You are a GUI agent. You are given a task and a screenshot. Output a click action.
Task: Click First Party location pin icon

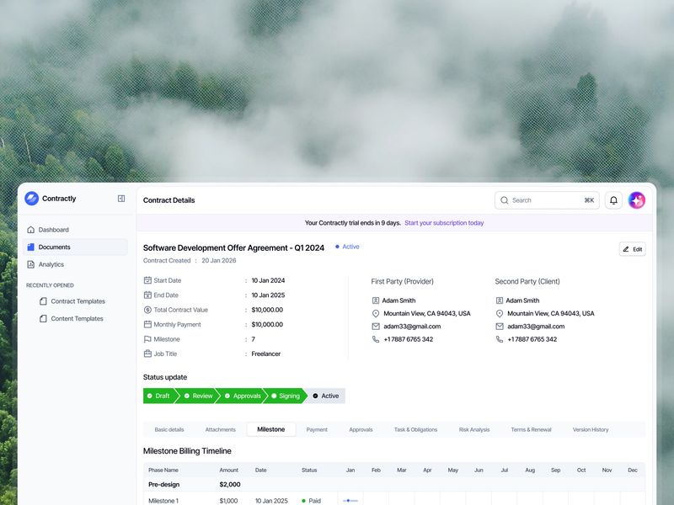pyautogui.click(x=376, y=313)
